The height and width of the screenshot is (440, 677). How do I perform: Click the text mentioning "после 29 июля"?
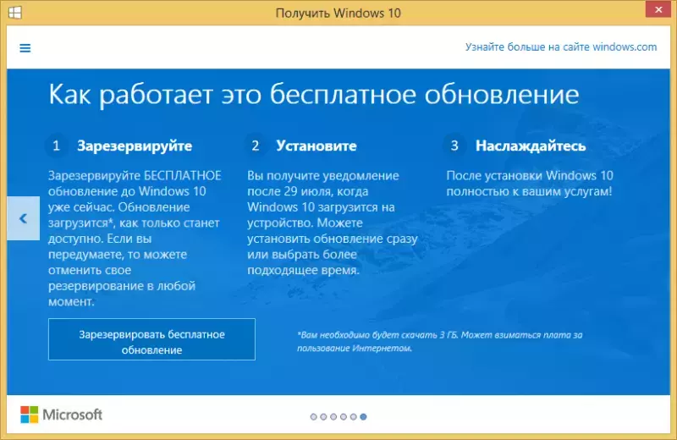pos(308,191)
